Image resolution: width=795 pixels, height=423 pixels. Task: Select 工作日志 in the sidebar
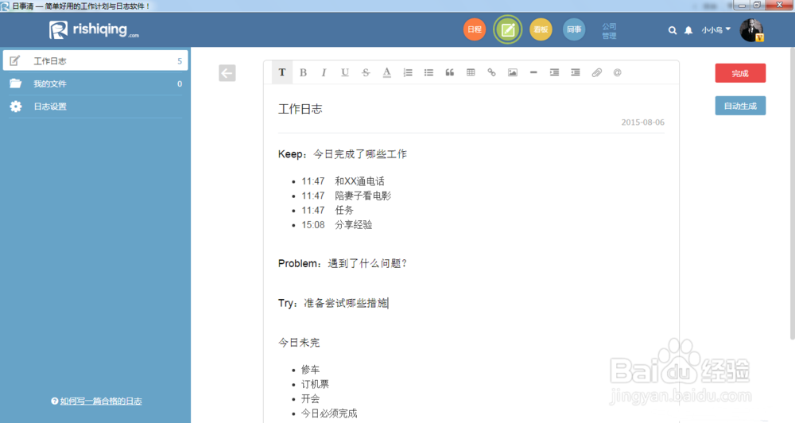95,60
